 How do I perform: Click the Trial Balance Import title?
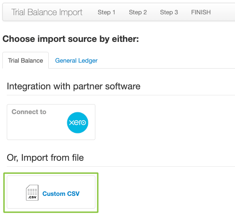point(47,12)
